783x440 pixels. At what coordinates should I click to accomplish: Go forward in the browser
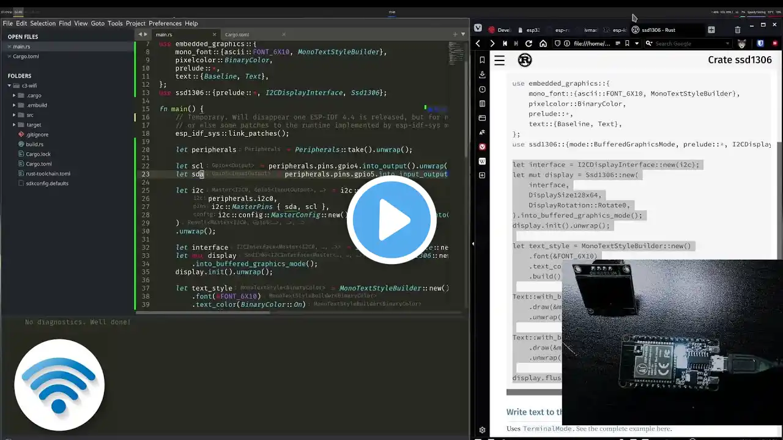(x=492, y=43)
